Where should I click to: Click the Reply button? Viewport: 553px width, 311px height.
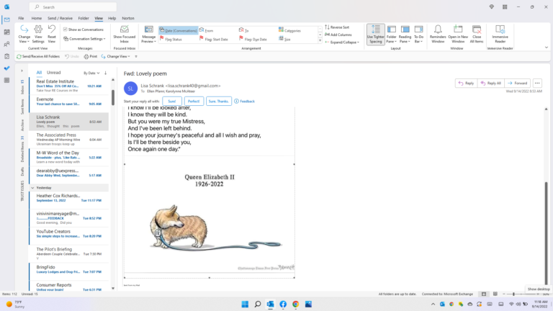click(x=466, y=84)
